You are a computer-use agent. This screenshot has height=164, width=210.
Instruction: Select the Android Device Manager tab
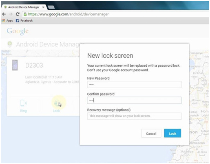coord(24,7)
